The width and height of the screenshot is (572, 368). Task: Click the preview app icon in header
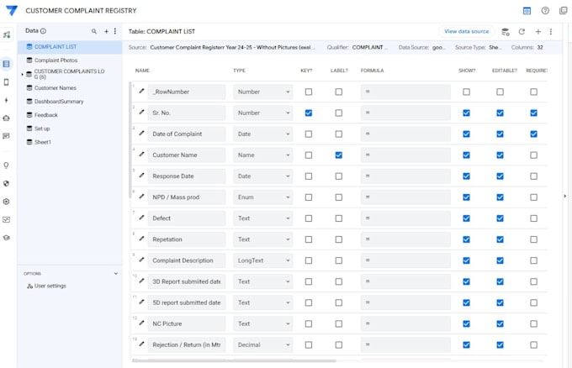pos(527,11)
